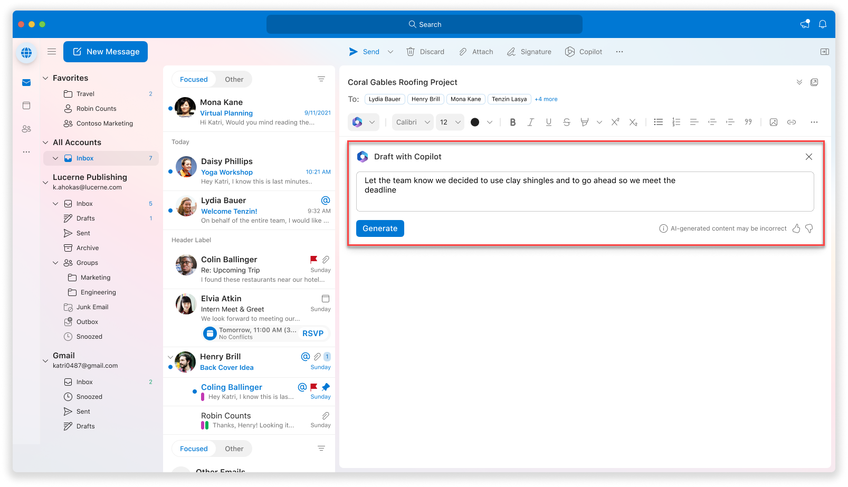Insert a block quote
848x487 pixels.
point(748,122)
